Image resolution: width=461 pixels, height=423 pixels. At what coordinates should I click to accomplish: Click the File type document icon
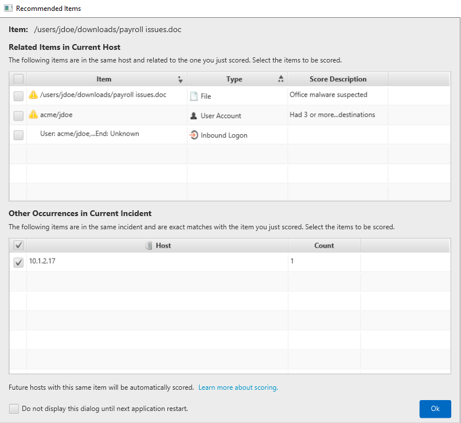click(x=194, y=96)
